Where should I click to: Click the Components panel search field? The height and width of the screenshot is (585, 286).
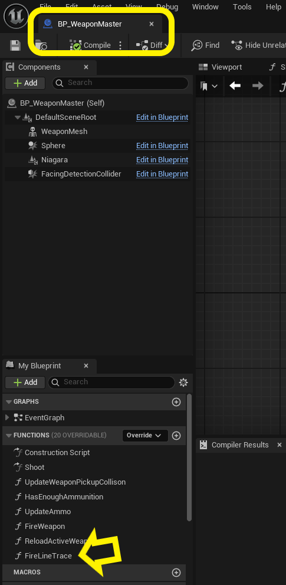tap(120, 83)
